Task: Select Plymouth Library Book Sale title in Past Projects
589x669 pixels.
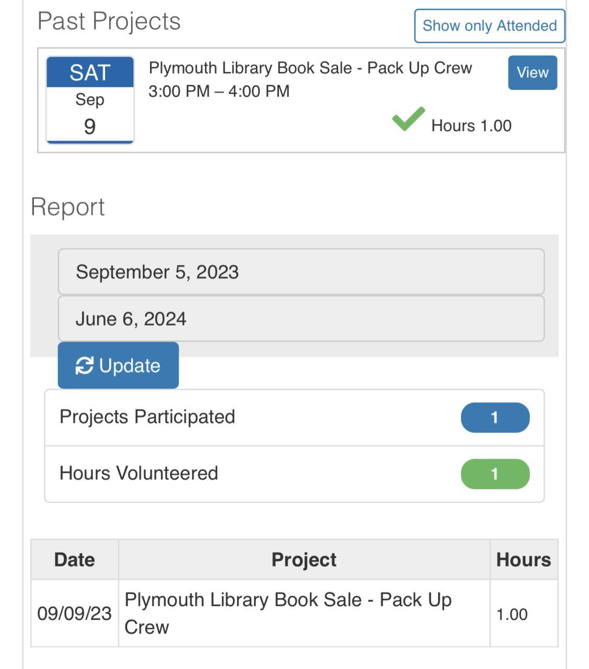Action: coord(310,68)
